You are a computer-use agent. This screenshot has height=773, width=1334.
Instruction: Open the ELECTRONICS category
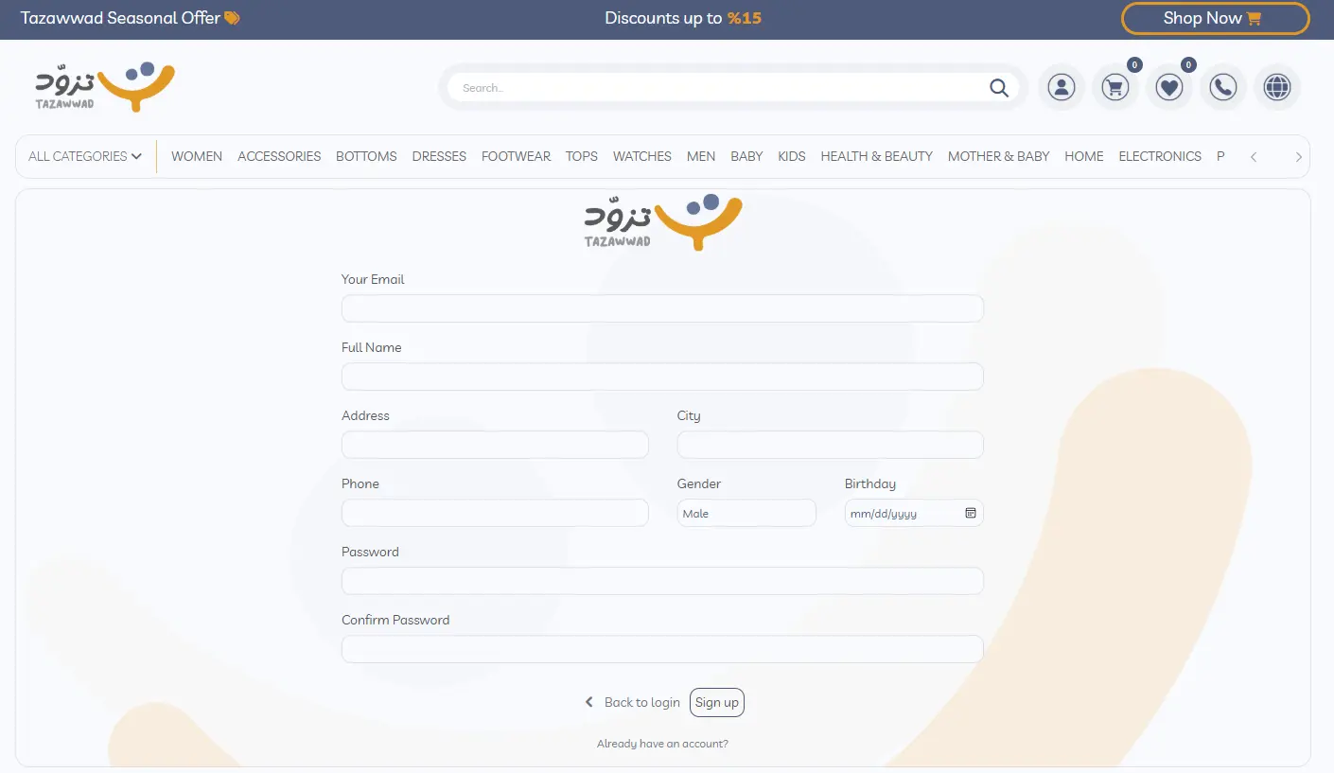pos(1160,156)
